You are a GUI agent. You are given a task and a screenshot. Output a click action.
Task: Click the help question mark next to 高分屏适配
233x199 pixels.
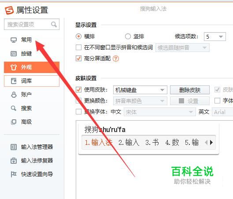(116, 59)
